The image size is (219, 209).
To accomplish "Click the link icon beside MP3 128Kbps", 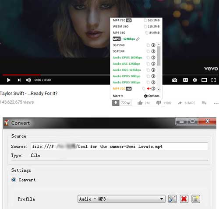I will pos(138,39).
